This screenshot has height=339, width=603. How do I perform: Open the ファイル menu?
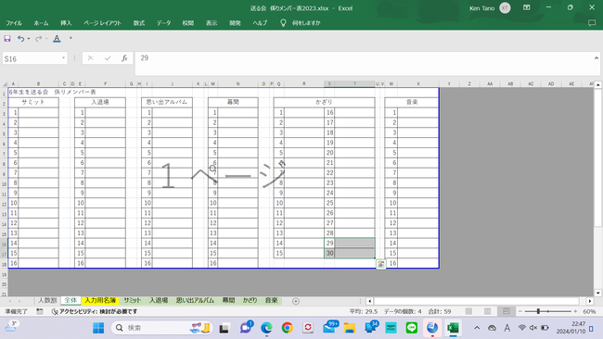pos(14,23)
